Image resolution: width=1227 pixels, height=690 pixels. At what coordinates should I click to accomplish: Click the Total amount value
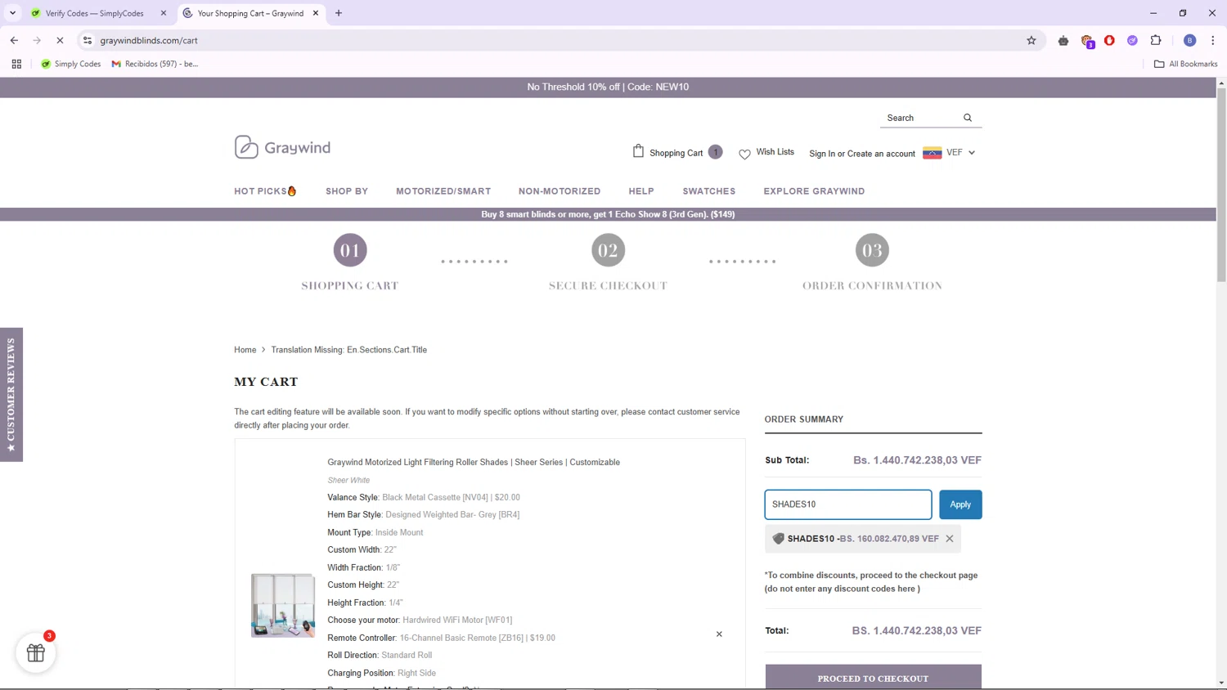pyautogui.click(x=916, y=631)
